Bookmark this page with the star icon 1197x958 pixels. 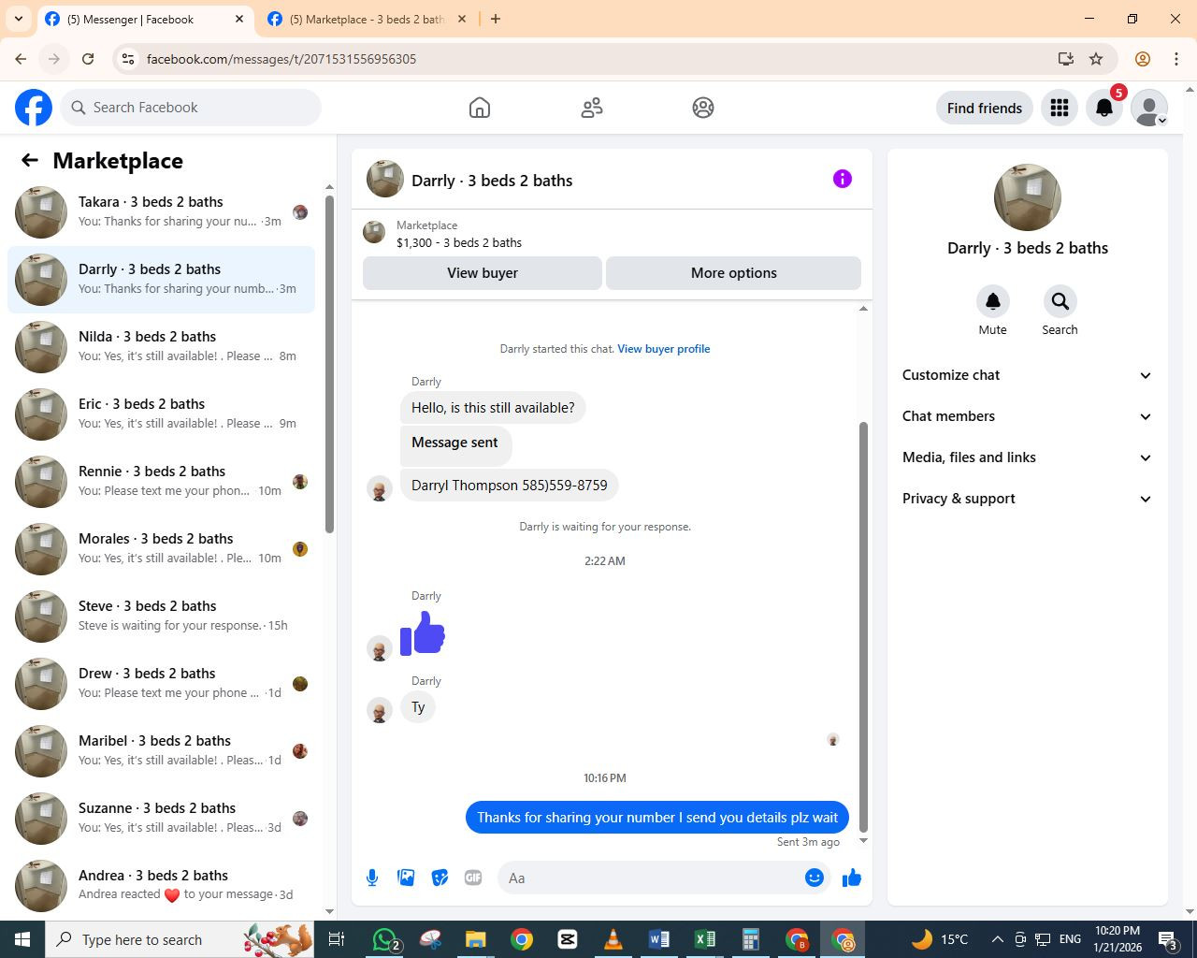pos(1096,59)
